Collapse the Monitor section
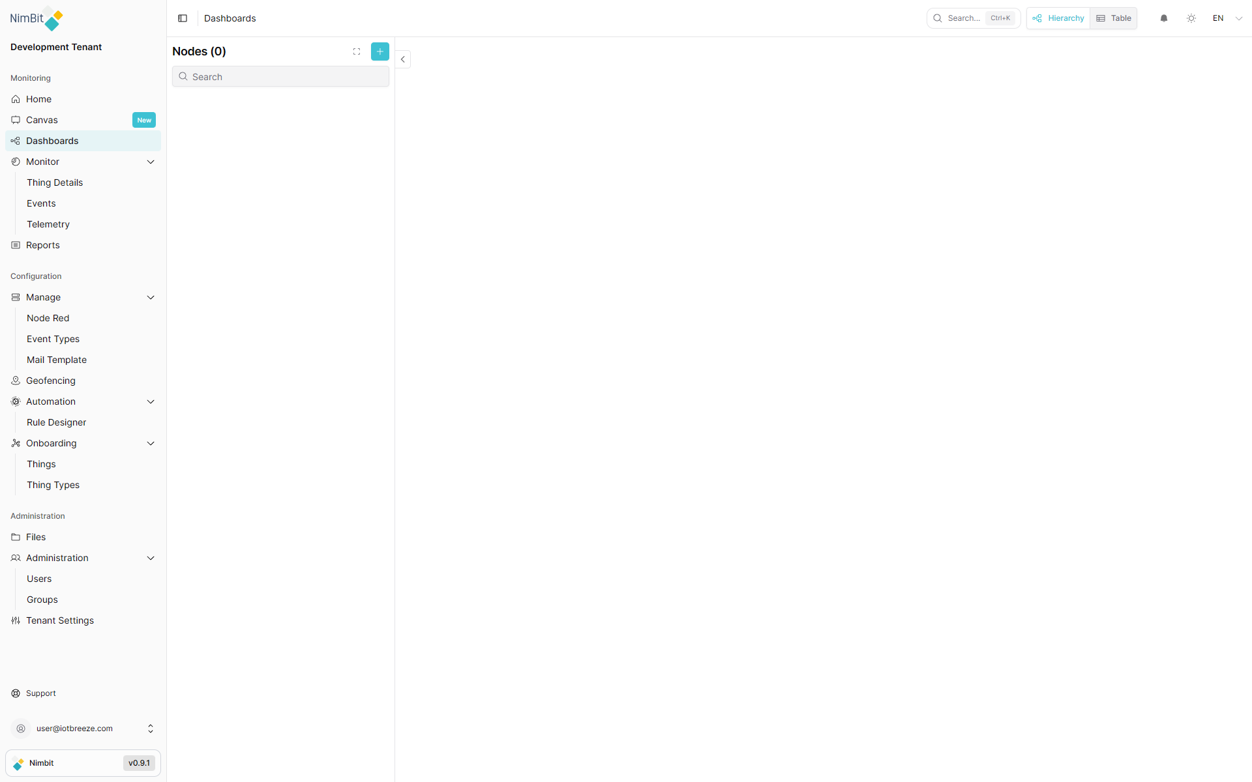 (x=151, y=162)
